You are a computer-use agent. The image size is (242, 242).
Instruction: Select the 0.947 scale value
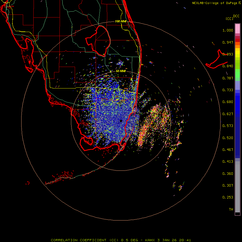tap(228, 42)
